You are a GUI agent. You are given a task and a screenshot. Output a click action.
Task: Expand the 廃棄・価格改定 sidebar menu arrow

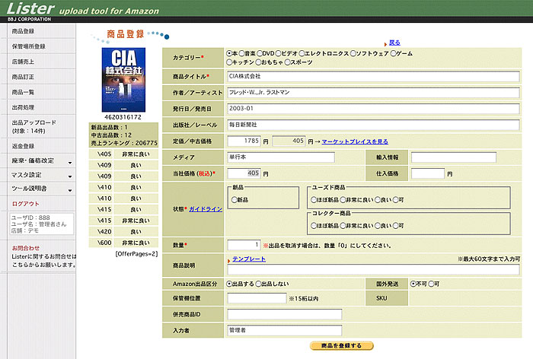70,162
